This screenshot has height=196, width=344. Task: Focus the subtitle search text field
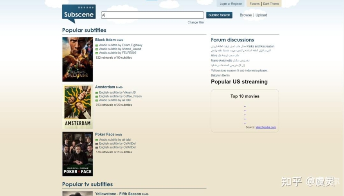(x=153, y=15)
